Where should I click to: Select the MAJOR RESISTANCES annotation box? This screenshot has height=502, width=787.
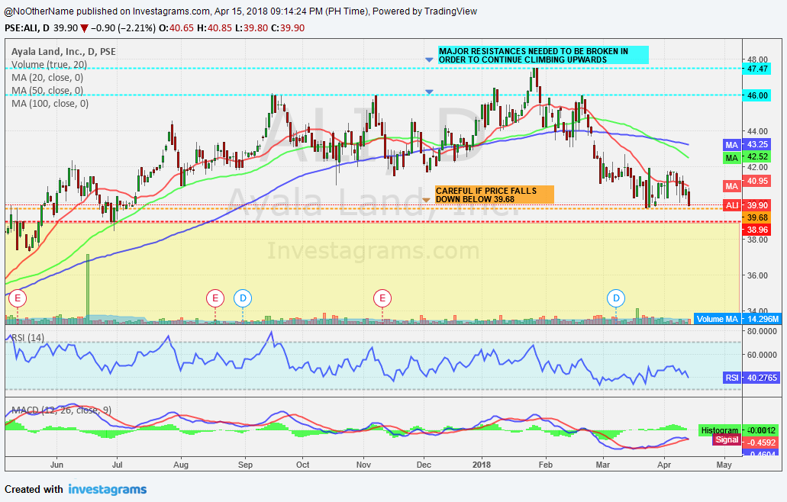click(x=543, y=55)
